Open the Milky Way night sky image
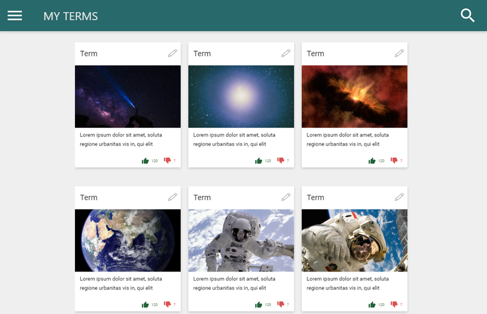Viewport: 487px width, 314px height. (x=128, y=97)
